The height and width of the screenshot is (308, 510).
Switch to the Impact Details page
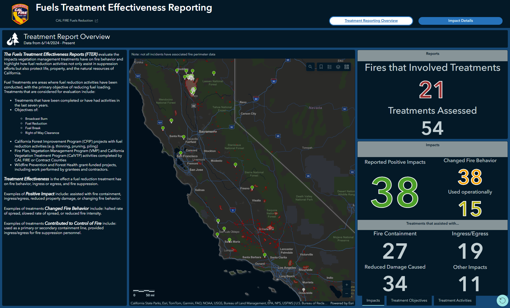(x=460, y=21)
